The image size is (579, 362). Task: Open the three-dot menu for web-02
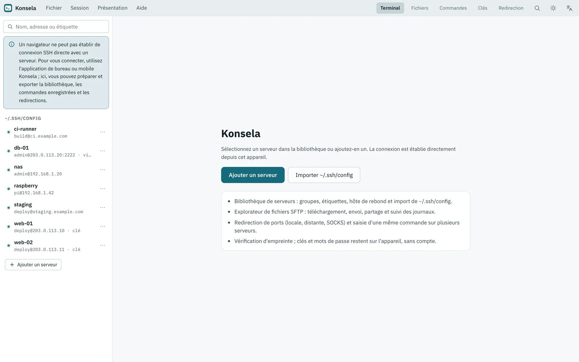[x=103, y=246]
